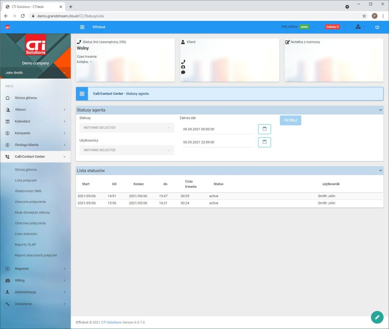Open the Statusy dropdown

coord(127,128)
